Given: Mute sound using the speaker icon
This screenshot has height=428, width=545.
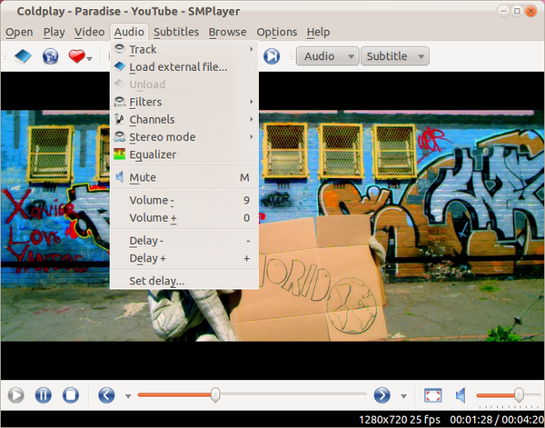Looking at the screenshot, I should (461, 395).
